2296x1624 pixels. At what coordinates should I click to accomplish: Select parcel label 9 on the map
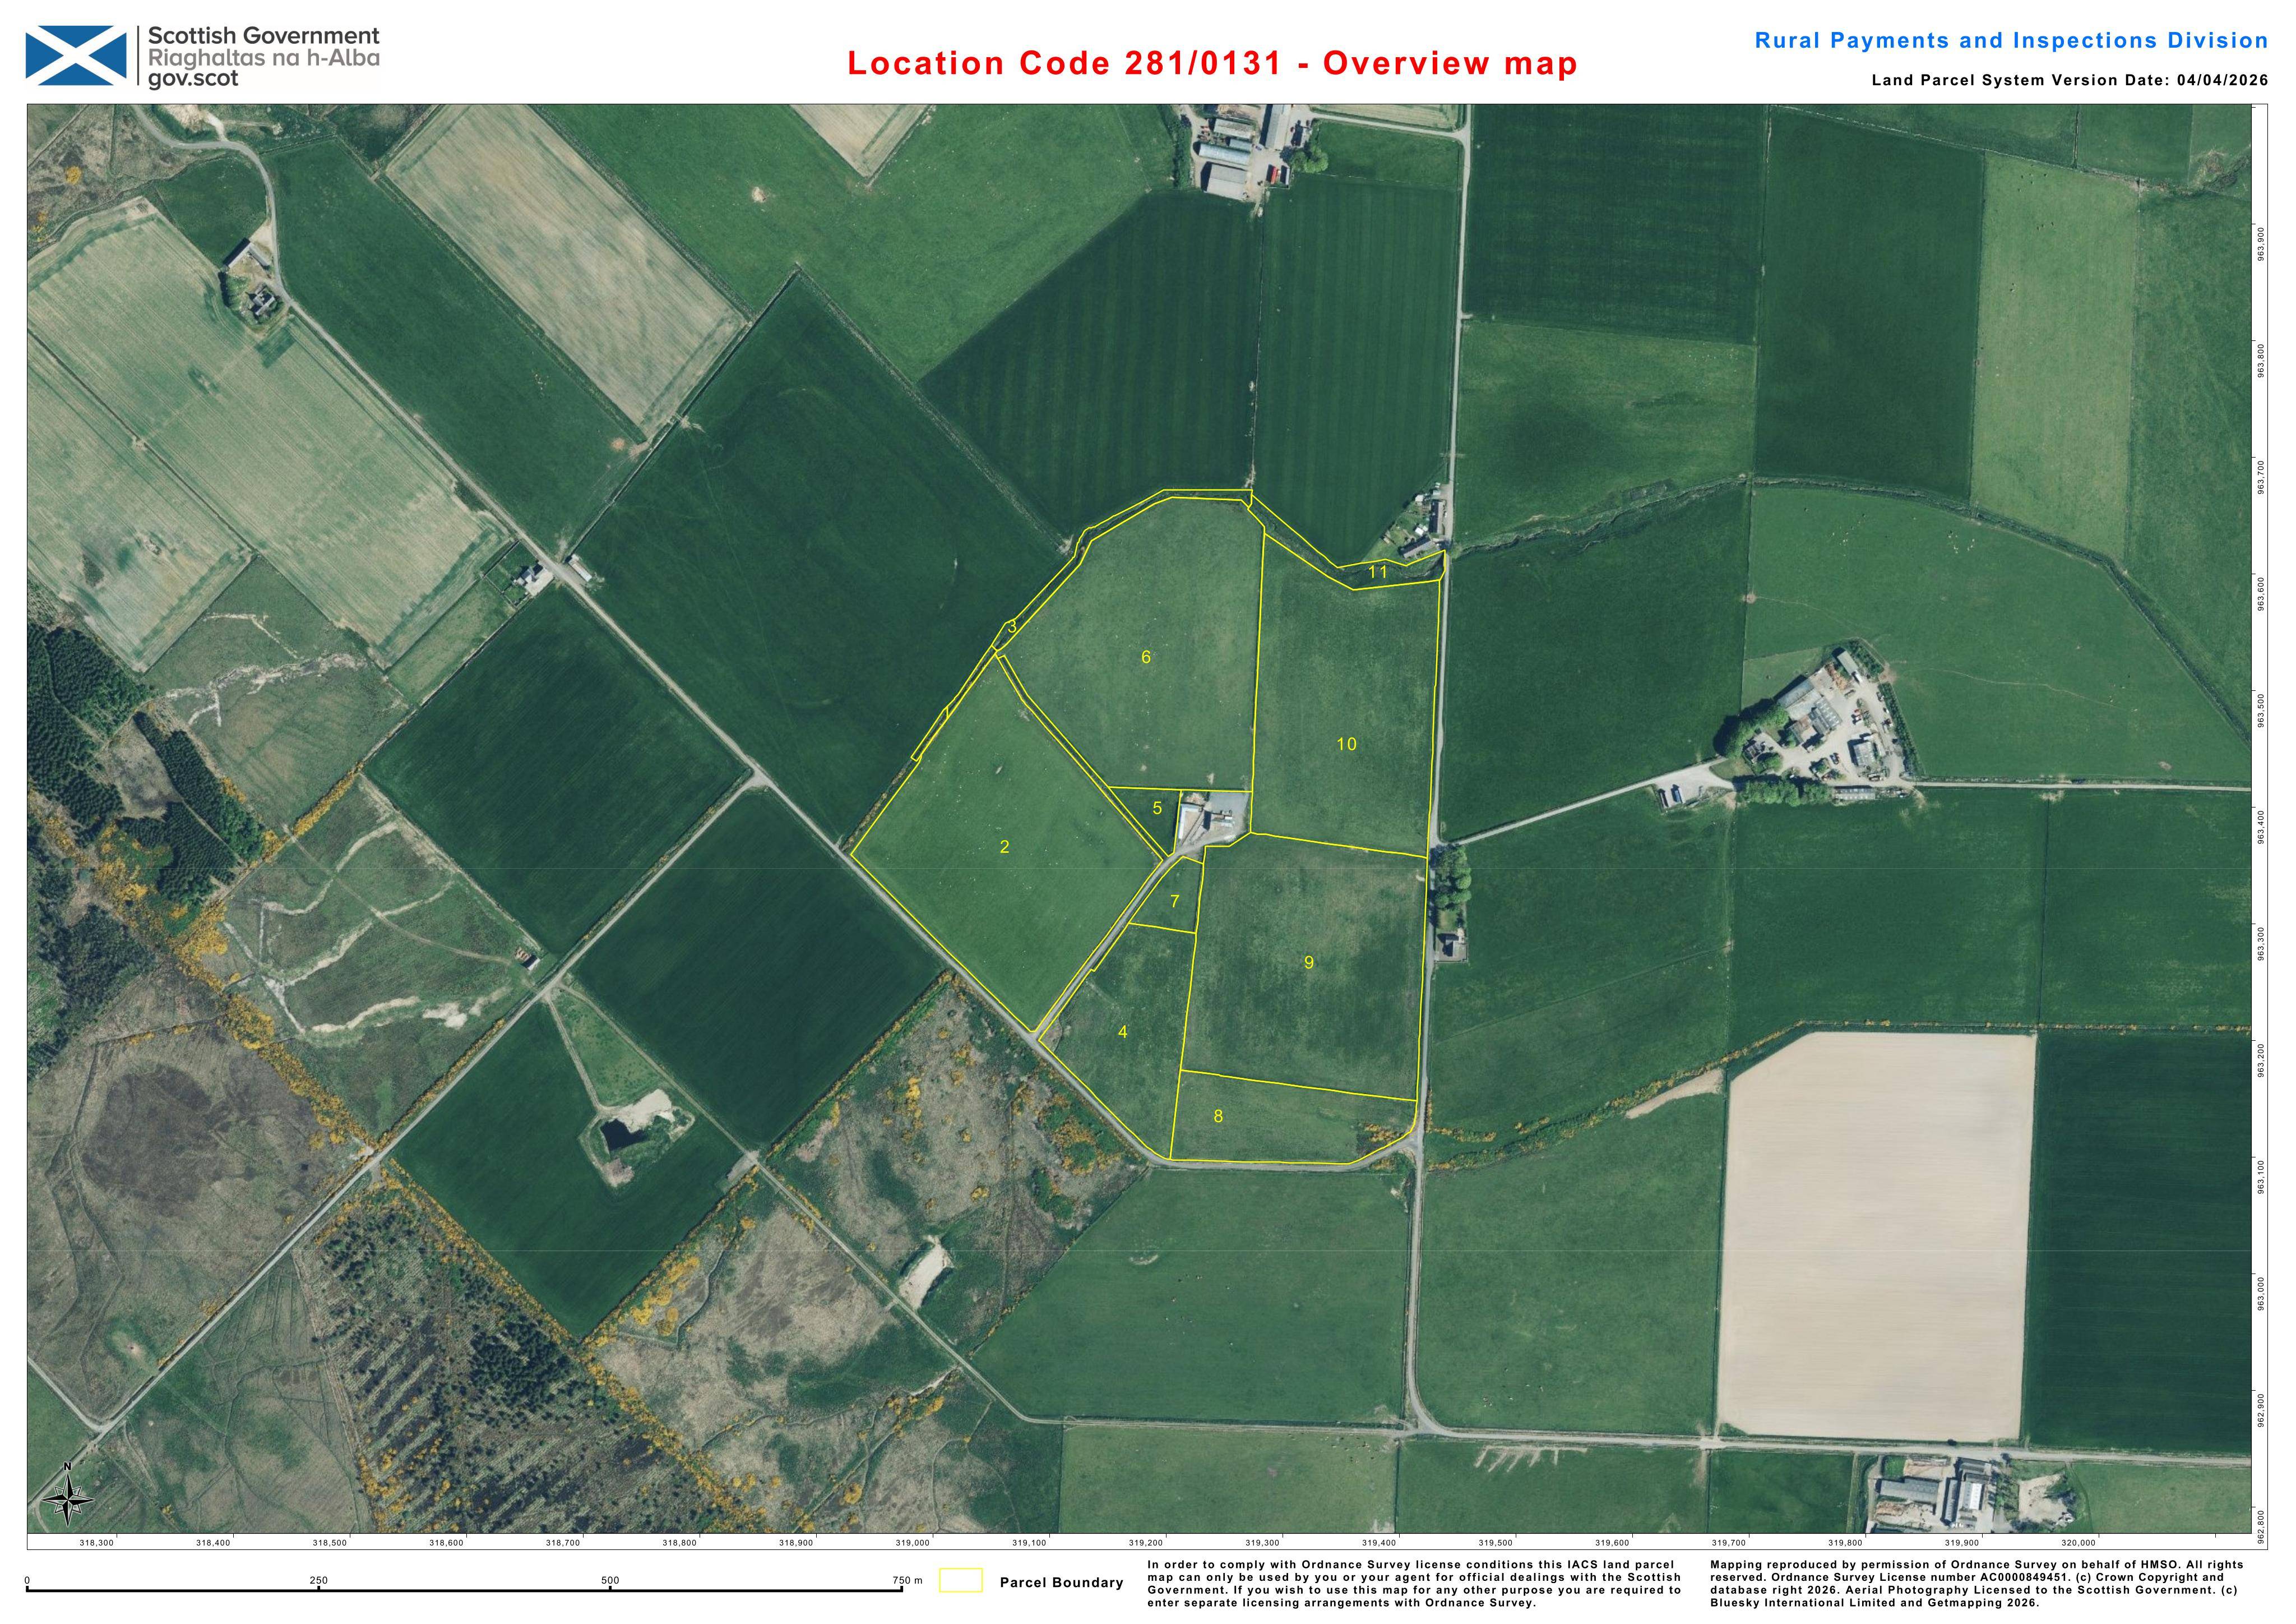(x=1308, y=963)
